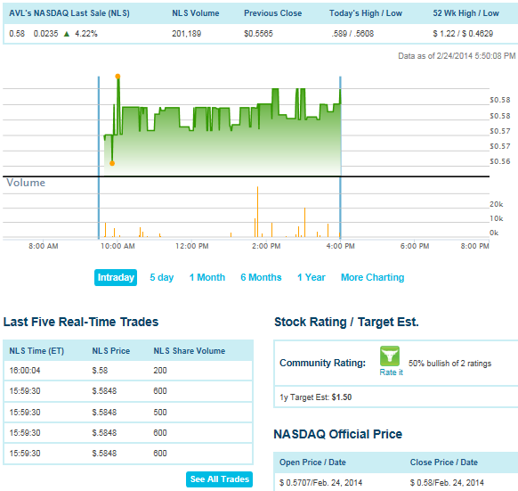Click the 20k volume axis label
Viewport: 518px width, 491px height.
click(497, 204)
